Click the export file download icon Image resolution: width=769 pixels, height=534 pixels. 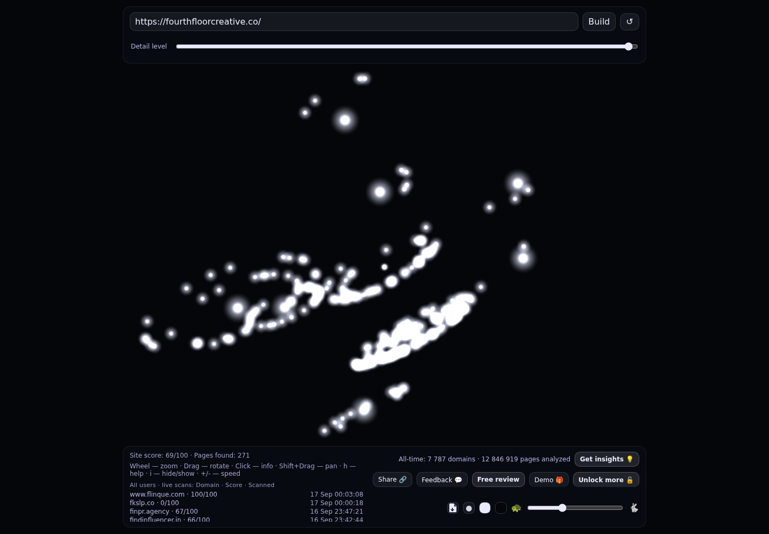click(453, 508)
